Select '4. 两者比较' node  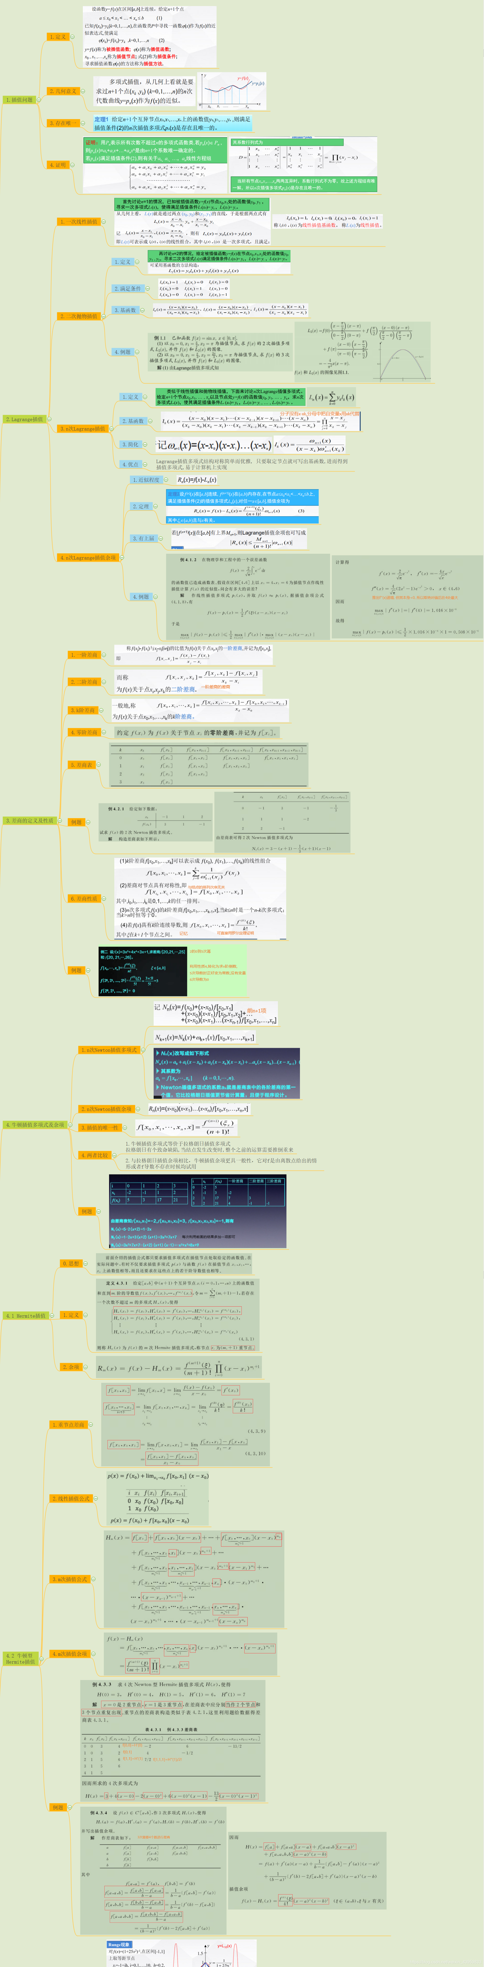click(x=94, y=1155)
